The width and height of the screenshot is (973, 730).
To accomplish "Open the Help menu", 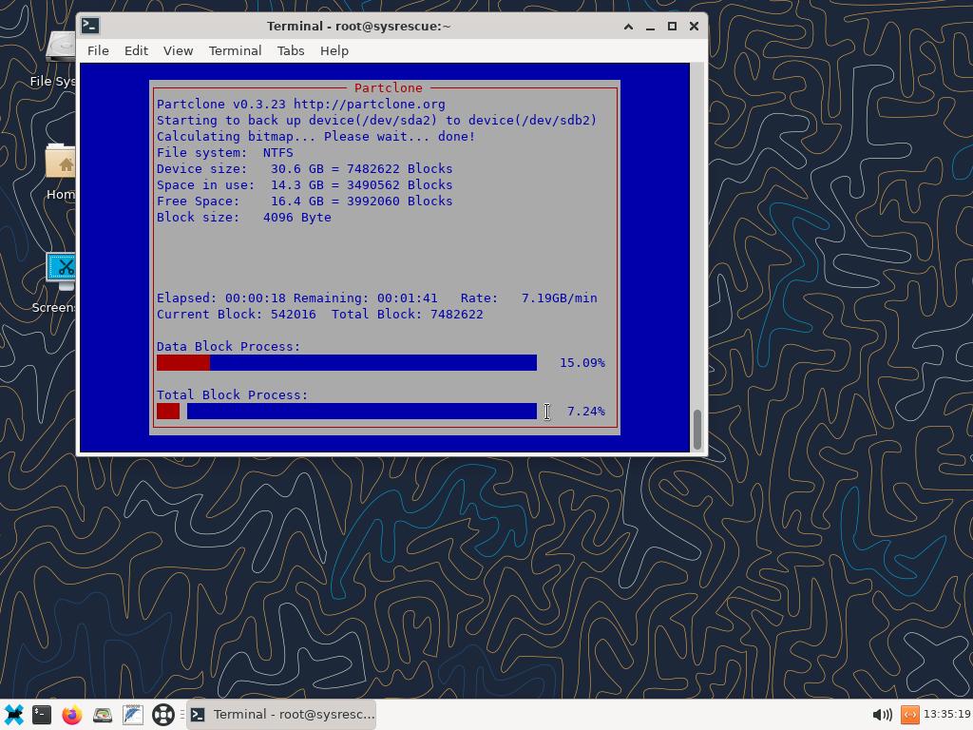I will pyautogui.click(x=334, y=50).
